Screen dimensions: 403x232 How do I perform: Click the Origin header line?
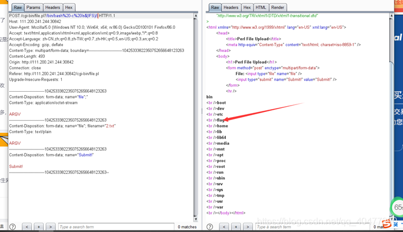pyautogui.click(x=41, y=62)
